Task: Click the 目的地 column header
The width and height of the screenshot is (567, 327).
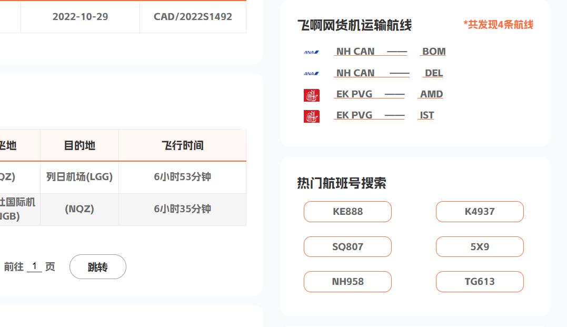Action: pyautogui.click(x=79, y=145)
